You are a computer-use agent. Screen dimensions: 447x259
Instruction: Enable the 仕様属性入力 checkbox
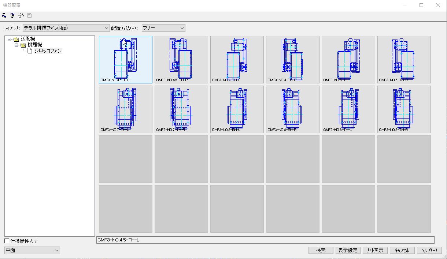click(7, 241)
